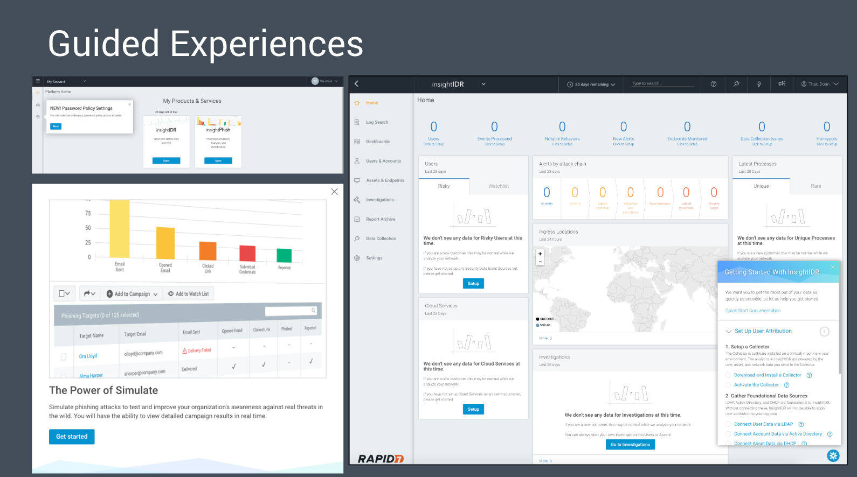The height and width of the screenshot is (477, 857).
Task: Open Investigations icon in sidebar
Action: (x=357, y=200)
